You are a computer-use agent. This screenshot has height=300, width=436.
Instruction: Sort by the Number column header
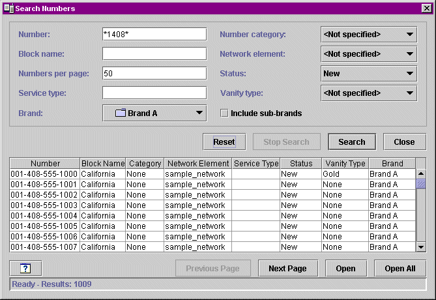[45, 163]
